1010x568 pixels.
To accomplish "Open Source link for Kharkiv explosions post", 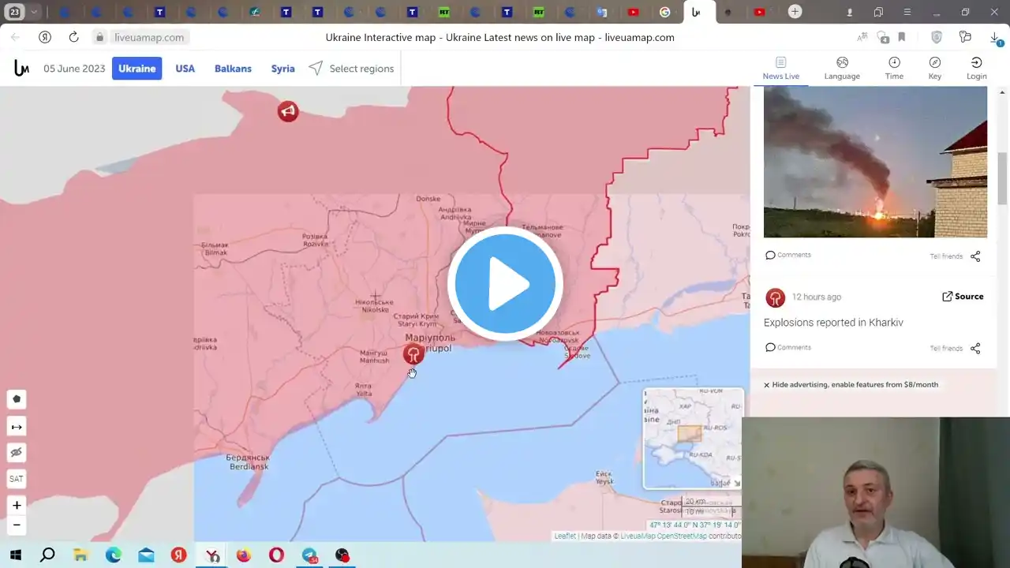I will [x=963, y=297].
